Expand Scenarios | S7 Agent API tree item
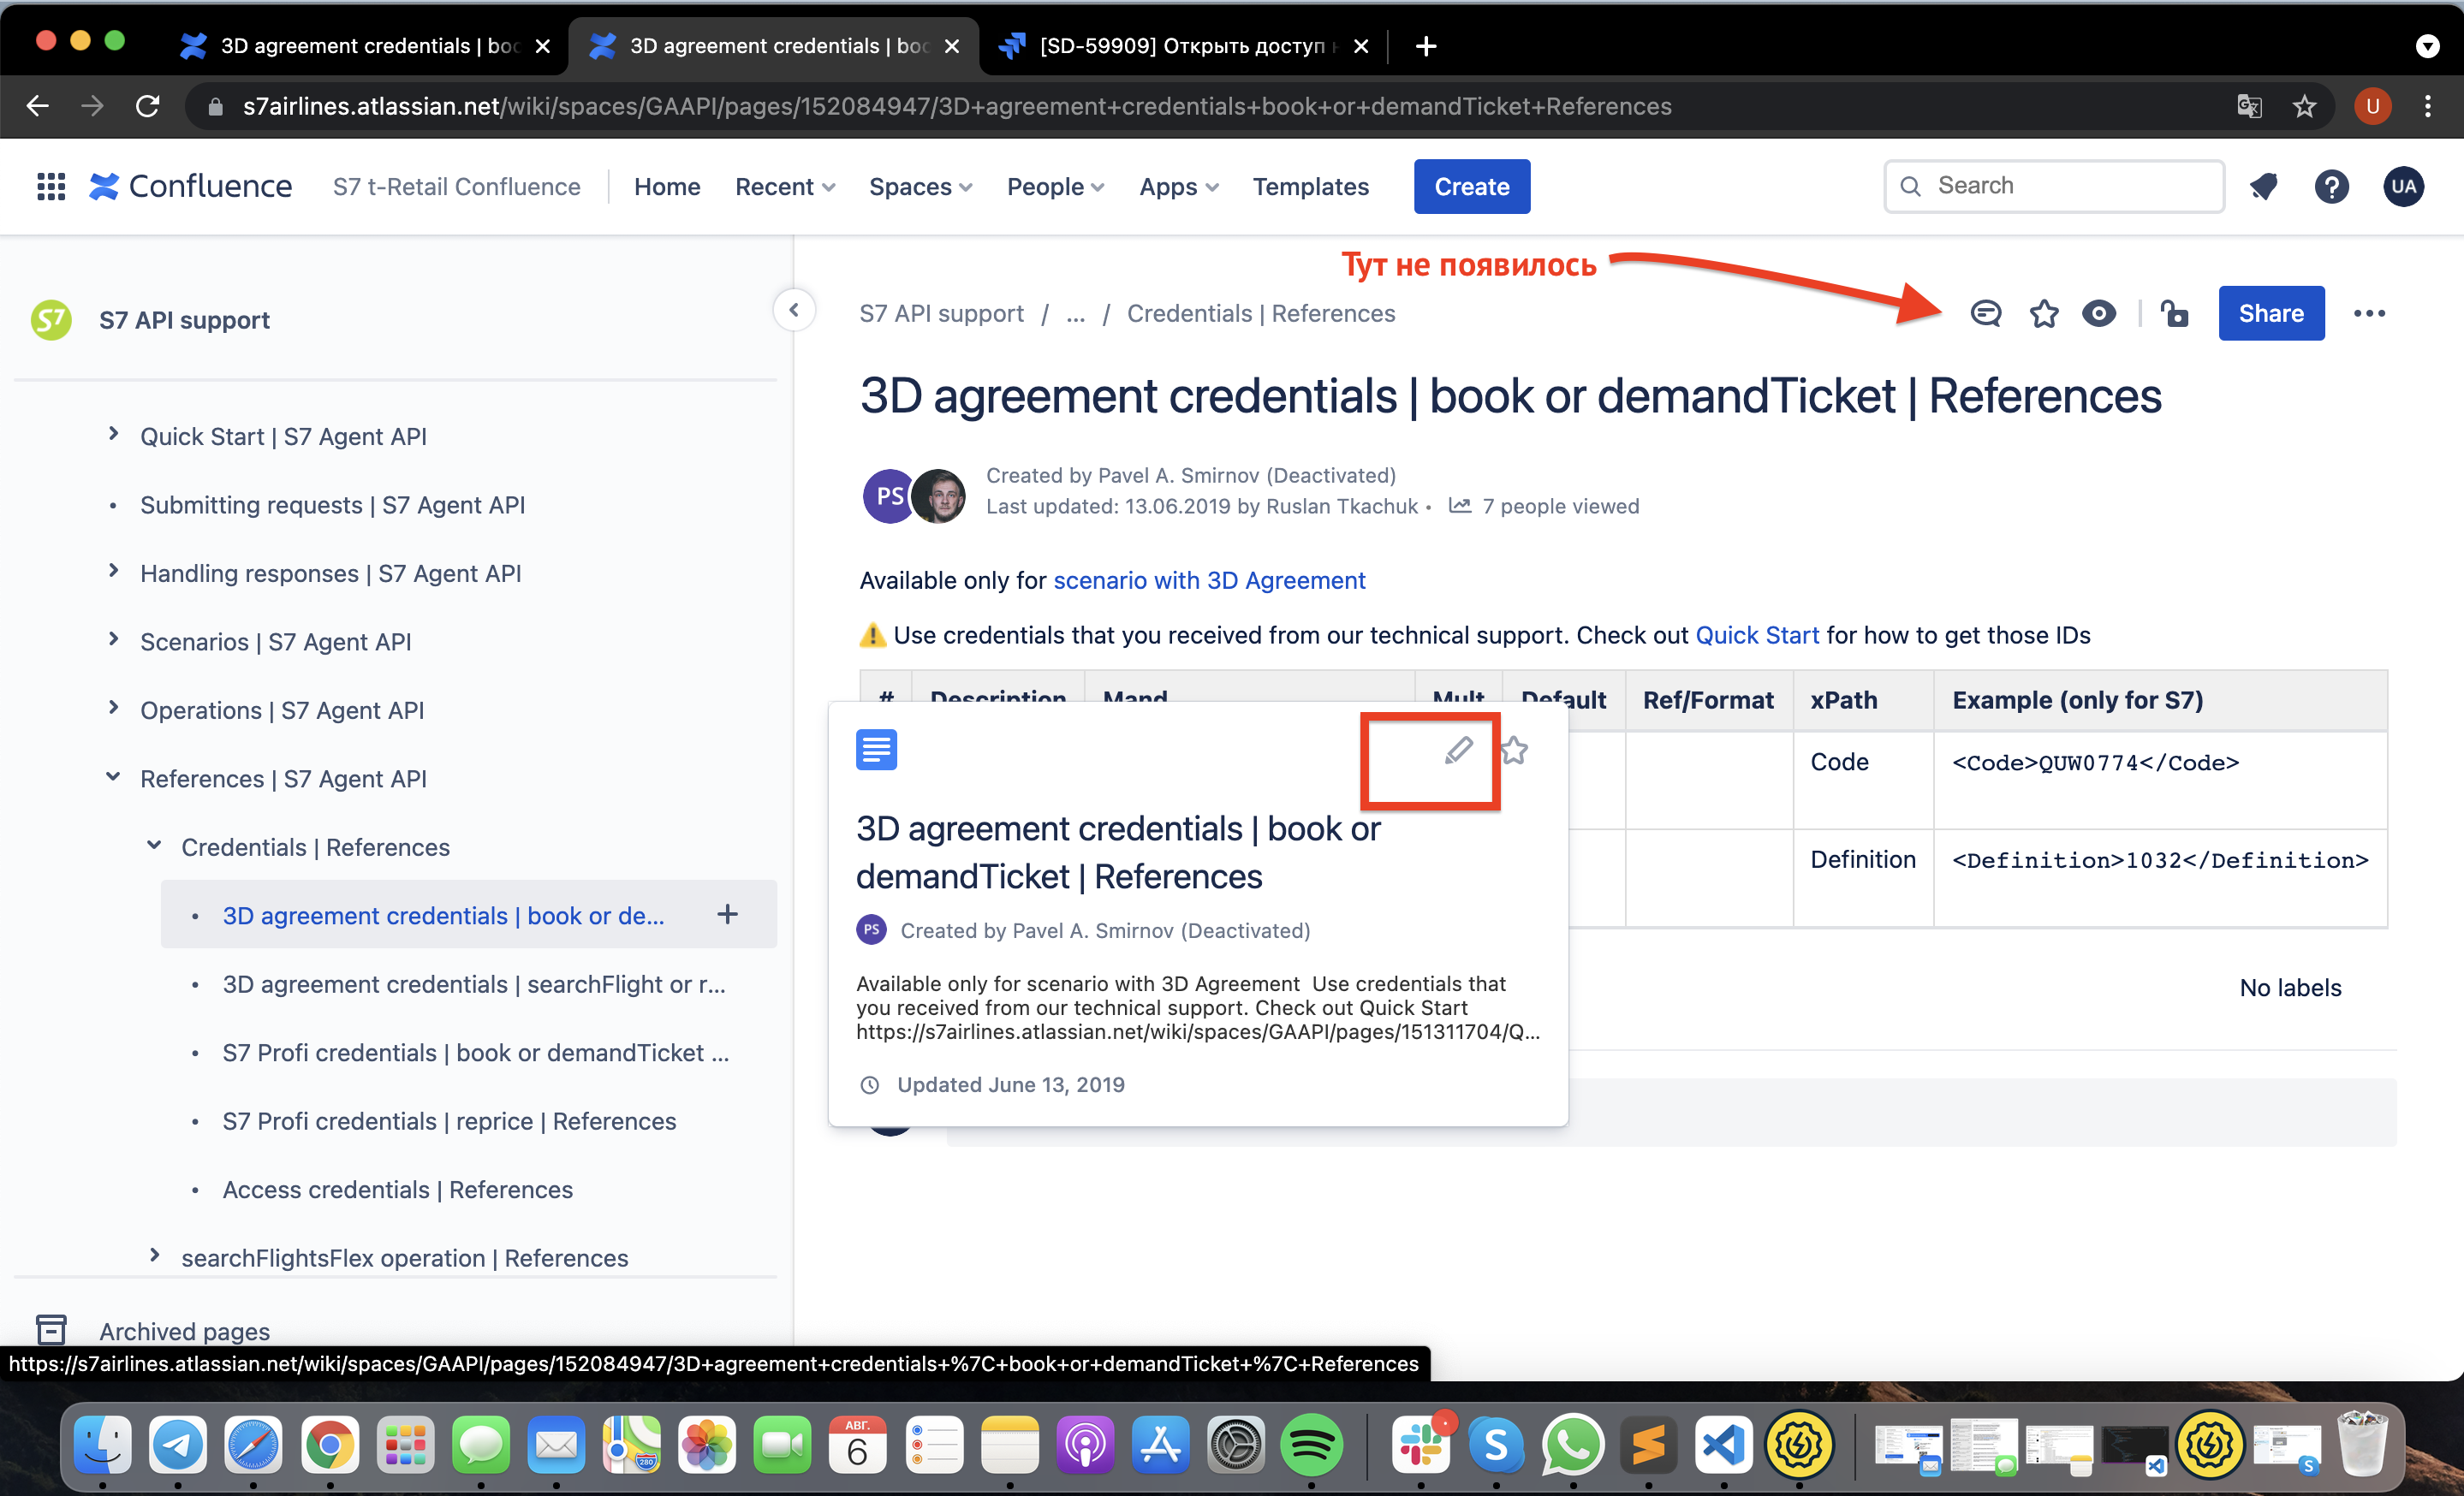 [x=113, y=640]
